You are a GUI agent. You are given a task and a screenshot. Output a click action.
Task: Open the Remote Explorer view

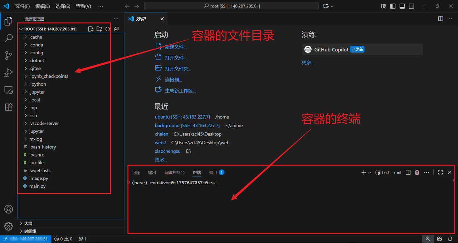[9, 90]
